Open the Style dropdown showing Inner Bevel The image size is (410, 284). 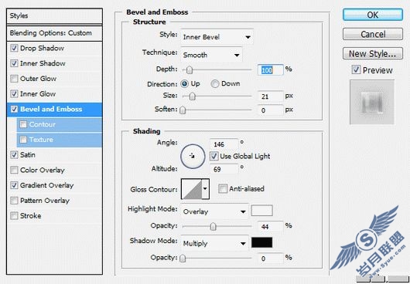(217, 37)
